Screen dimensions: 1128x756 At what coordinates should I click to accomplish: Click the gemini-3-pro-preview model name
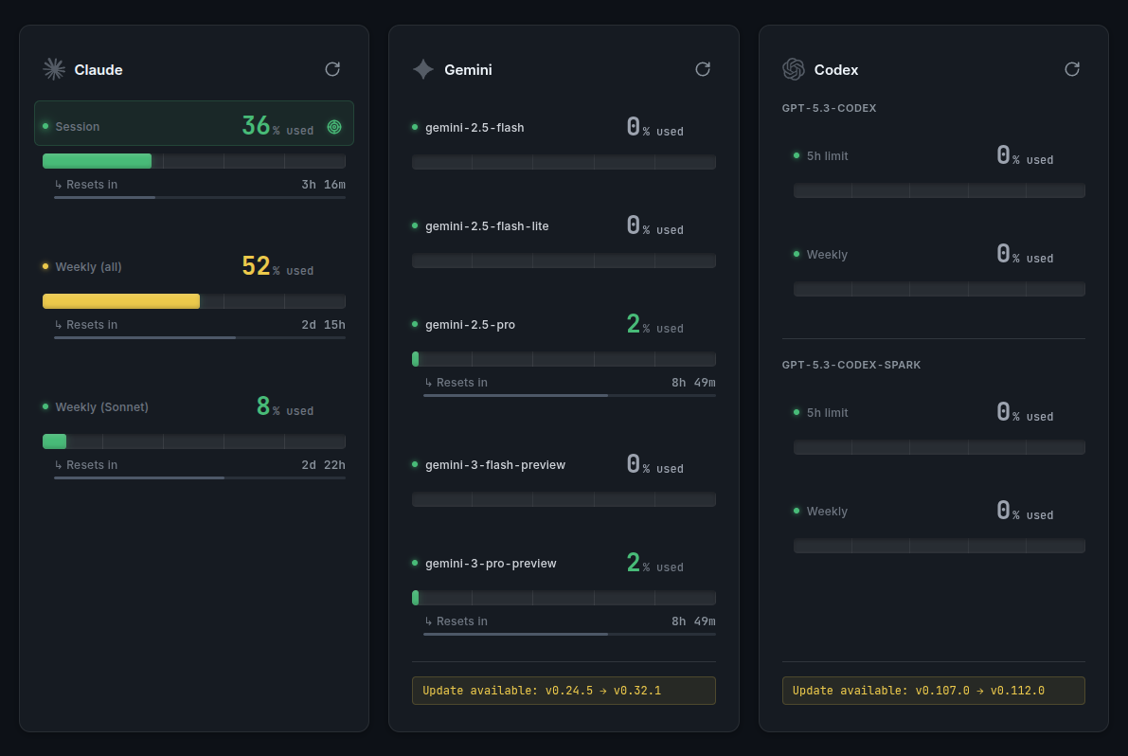click(x=491, y=564)
